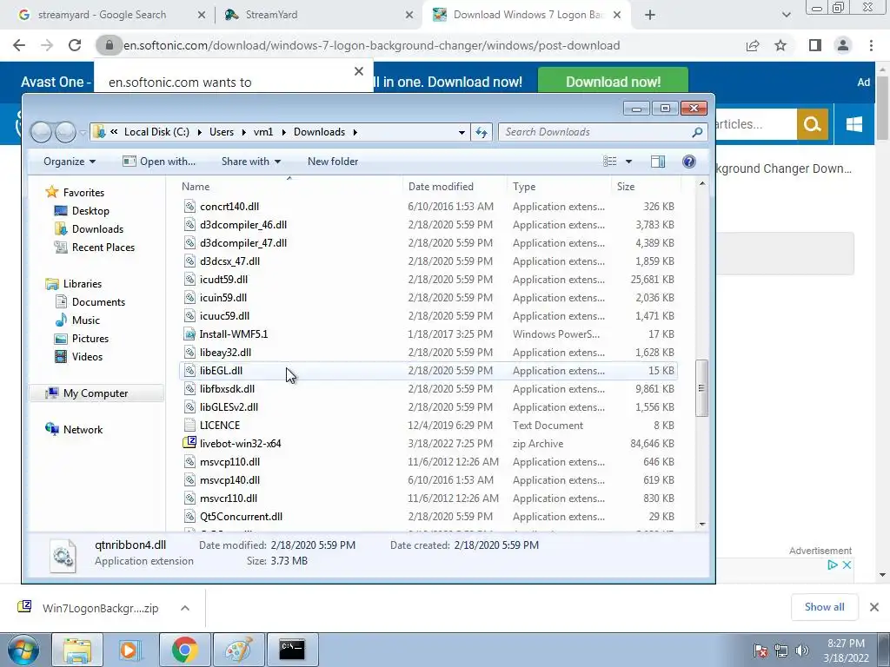Viewport: 890px width, 667px height.
Task: Click green Download now ad button
Action: tap(613, 82)
